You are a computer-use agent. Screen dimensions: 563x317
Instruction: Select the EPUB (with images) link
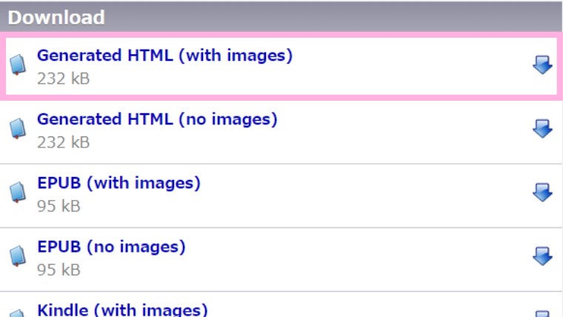[x=119, y=183]
